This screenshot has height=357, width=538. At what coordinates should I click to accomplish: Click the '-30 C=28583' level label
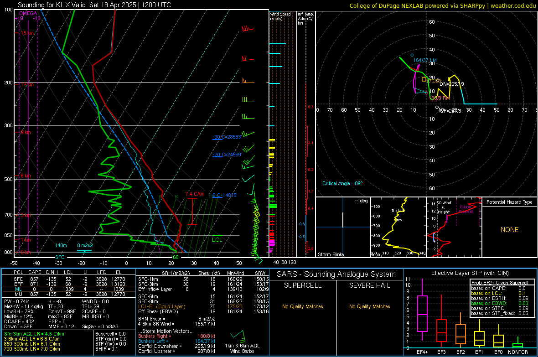[227, 137]
